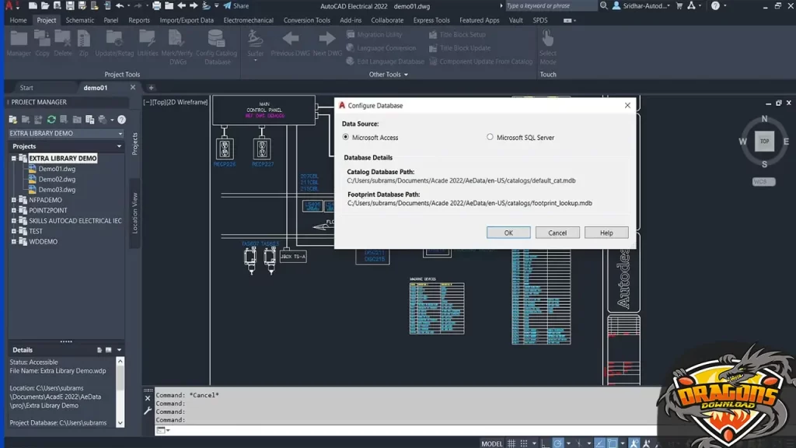The image size is (796, 448).
Task: Open Project Manager help
Action: tap(120, 120)
